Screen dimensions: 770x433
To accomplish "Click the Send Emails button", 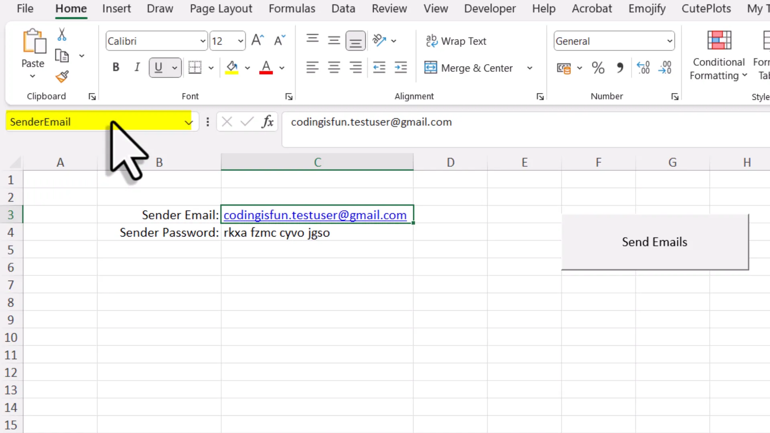I will [x=654, y=242].
